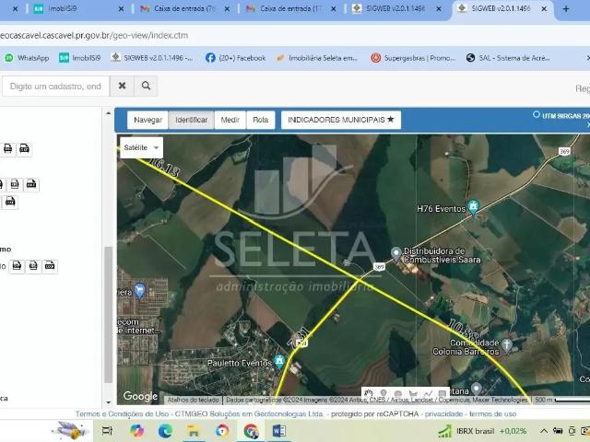Switch to the Identificar mode
Image resolution: width=590 pixels, height=442 pixels.
click(x=191, y=120)
